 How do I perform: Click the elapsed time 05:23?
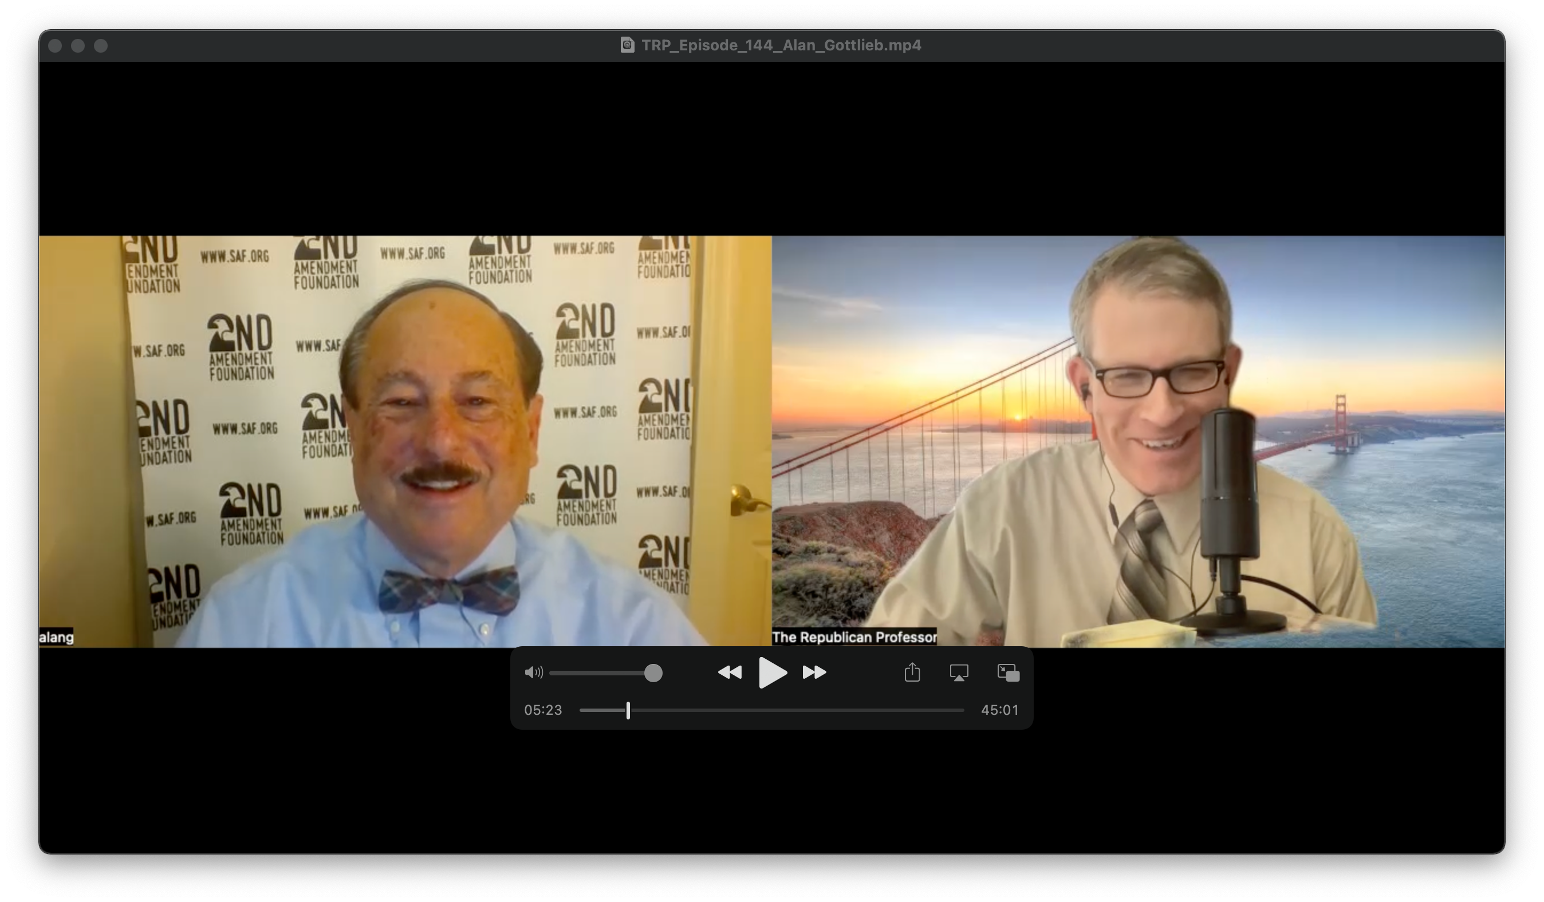tap(543, 710)
